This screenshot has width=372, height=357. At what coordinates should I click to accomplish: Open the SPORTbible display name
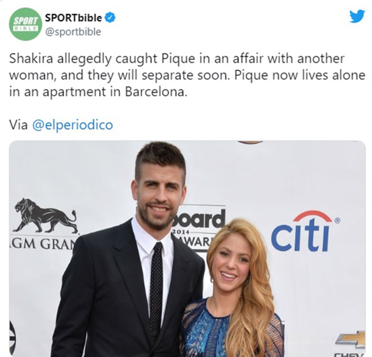click(73, 18)
